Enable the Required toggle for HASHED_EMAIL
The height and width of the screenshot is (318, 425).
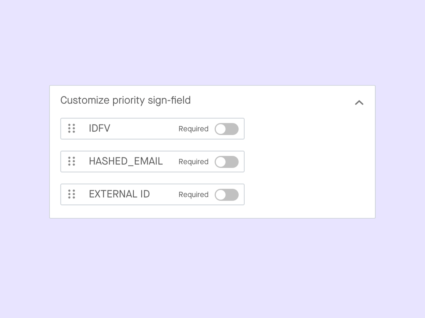[226, 162]
